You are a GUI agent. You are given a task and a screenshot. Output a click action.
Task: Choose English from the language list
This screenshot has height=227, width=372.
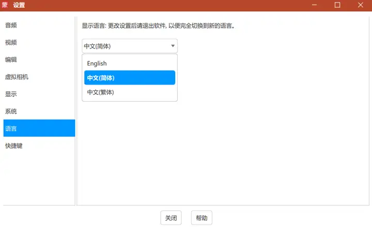coord(130,63)
